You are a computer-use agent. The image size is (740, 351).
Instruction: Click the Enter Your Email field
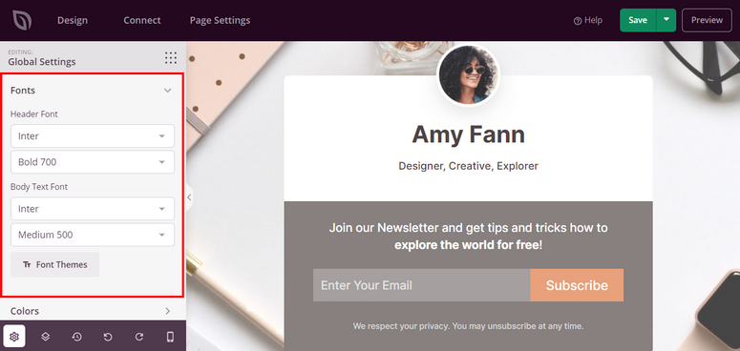(x=421, y=285)
